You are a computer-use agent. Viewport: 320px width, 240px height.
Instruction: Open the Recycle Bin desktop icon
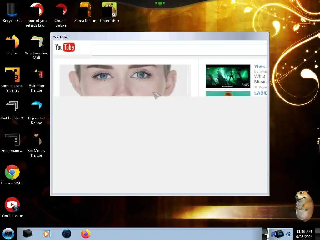[12, 12]
